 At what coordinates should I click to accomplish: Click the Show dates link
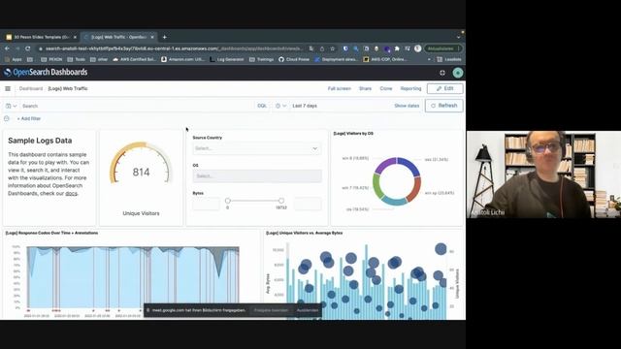(407, 106)
